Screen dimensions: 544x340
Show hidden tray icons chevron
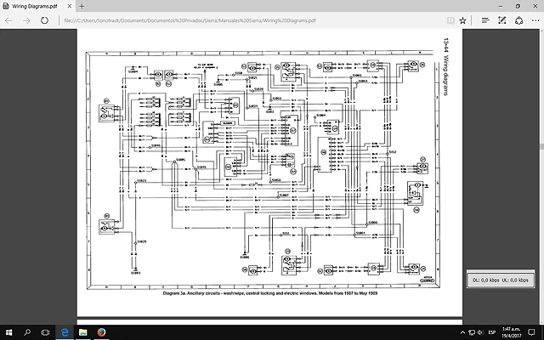[462, 332]
